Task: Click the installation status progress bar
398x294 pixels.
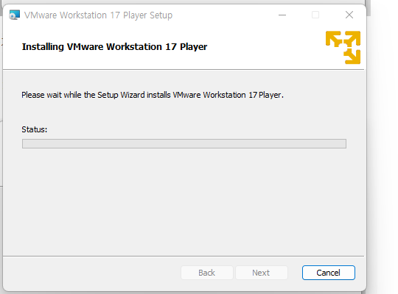Action: (184, 143)
